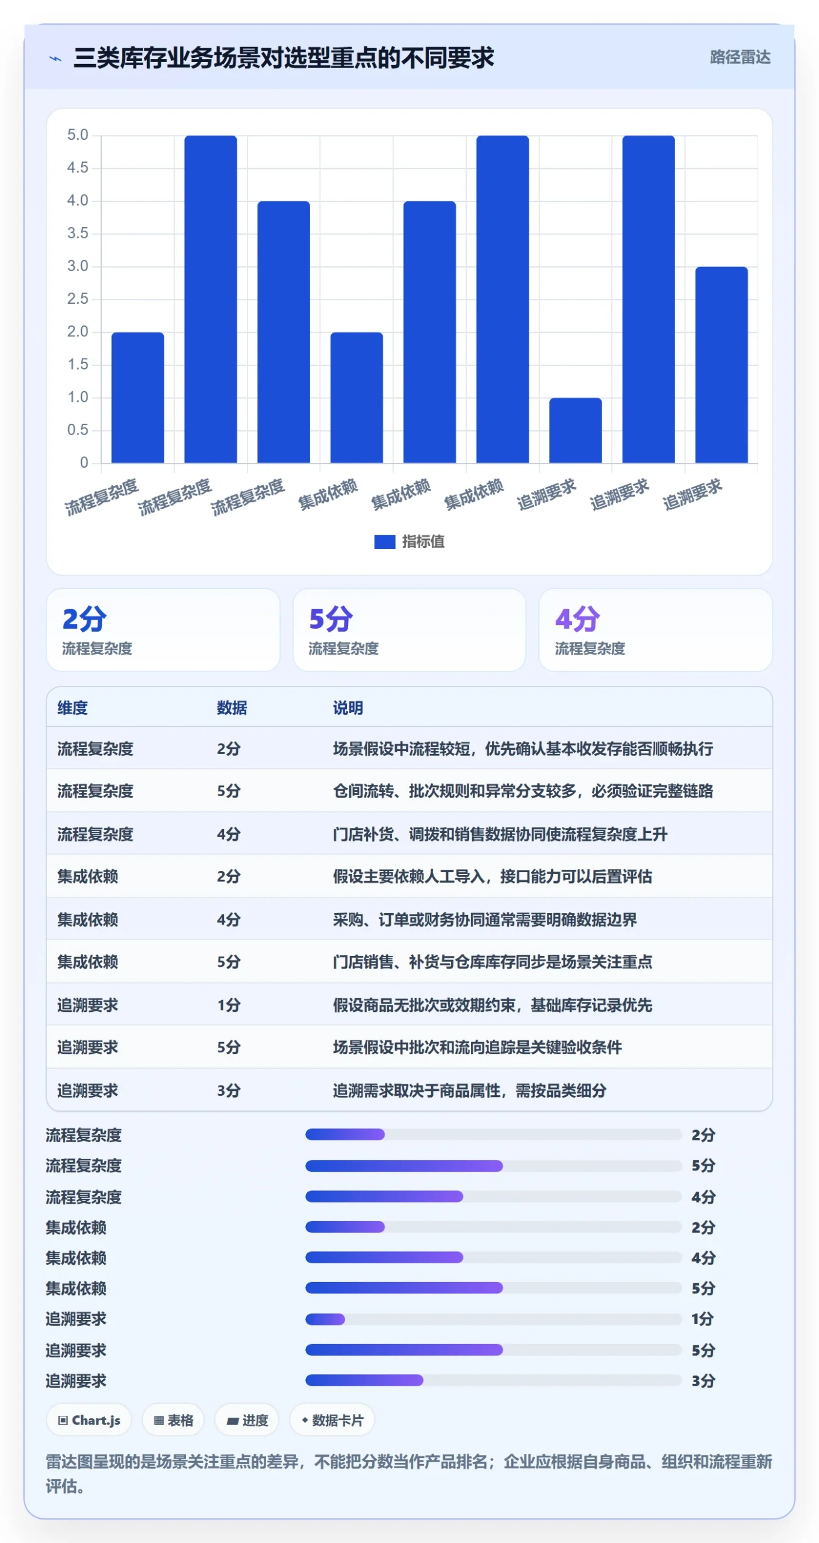Open the 4分 流程复杂度 data card
The image size is (819, 1543).
[655, 630]
